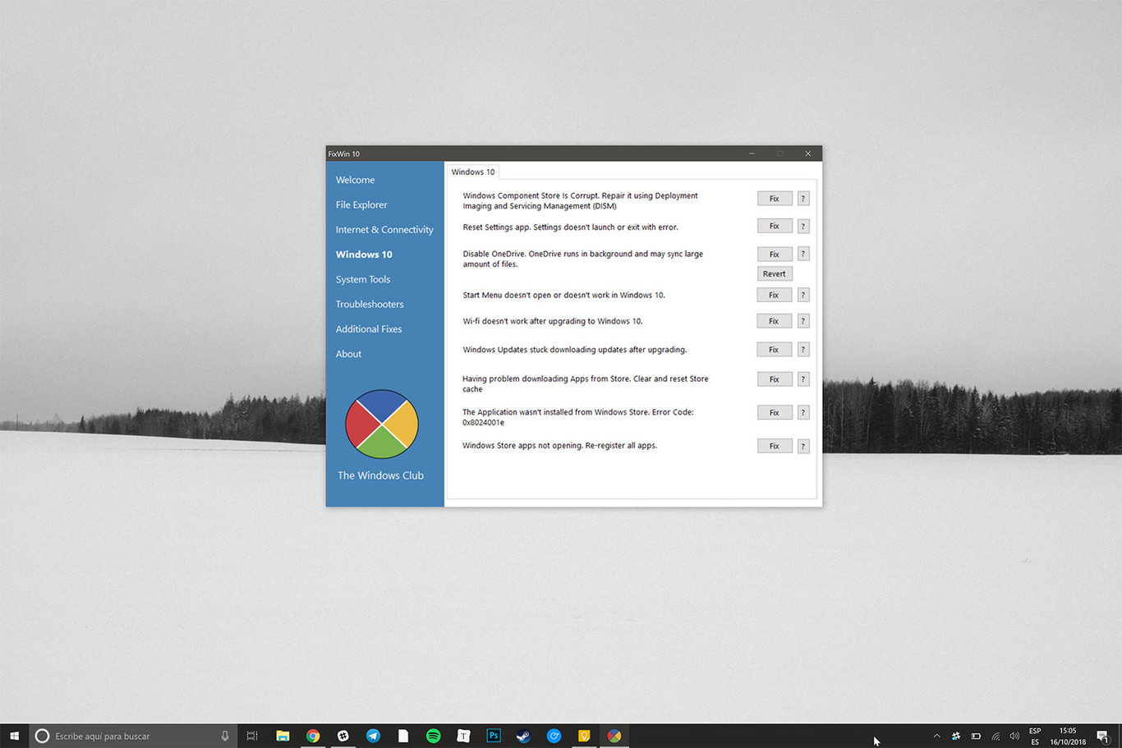Minimize the FixWin 10 window
Viewport: 1122px width, 748px height.
(752, 154)
